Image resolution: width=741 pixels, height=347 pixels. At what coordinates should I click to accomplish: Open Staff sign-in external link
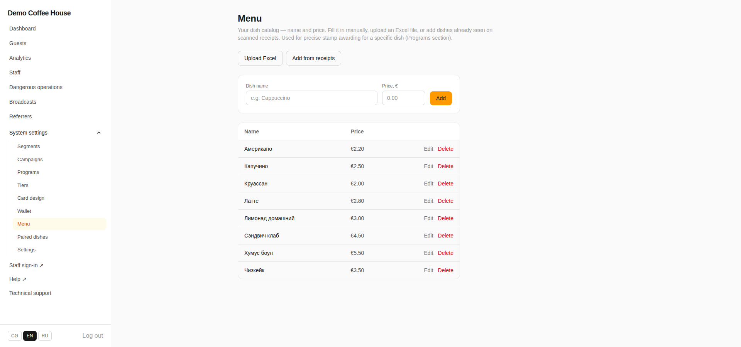pos(26,265)
